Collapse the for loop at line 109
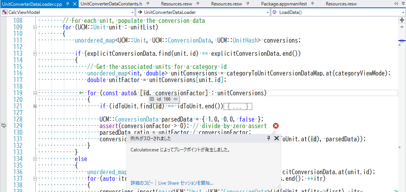 click(35, 27)
